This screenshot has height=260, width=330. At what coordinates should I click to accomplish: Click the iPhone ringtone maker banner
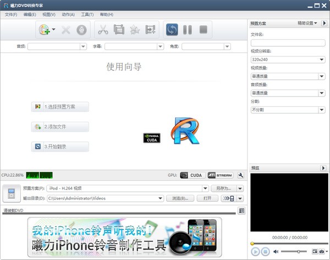[x=125, y=237]
